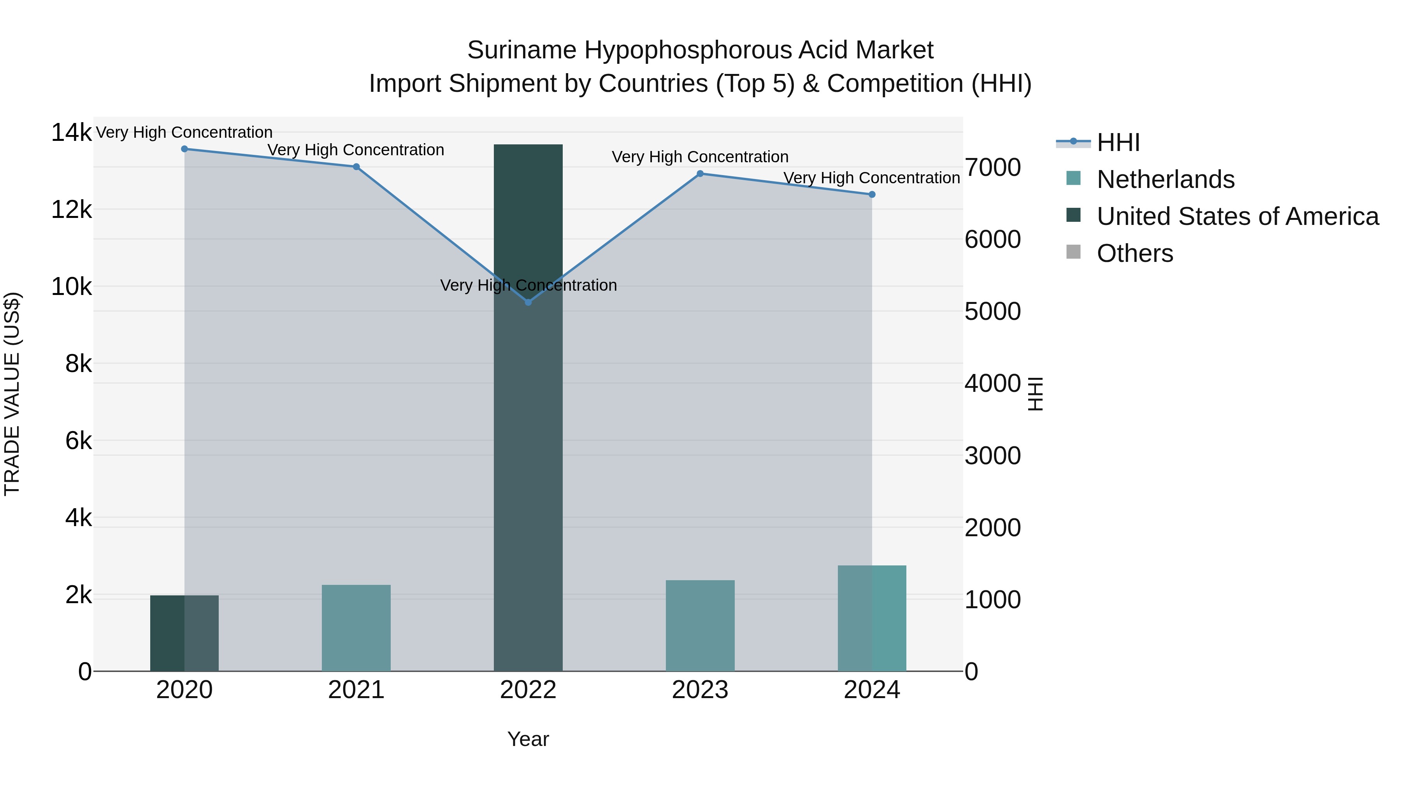Select the 2021 HHI data point
1401x788 pixels.
tap(356, 167)
